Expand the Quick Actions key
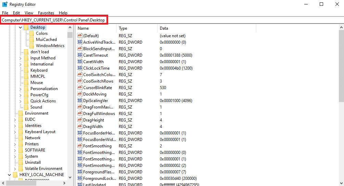The width and height of the screenshot is (344, 186). [x=21, y=101]
